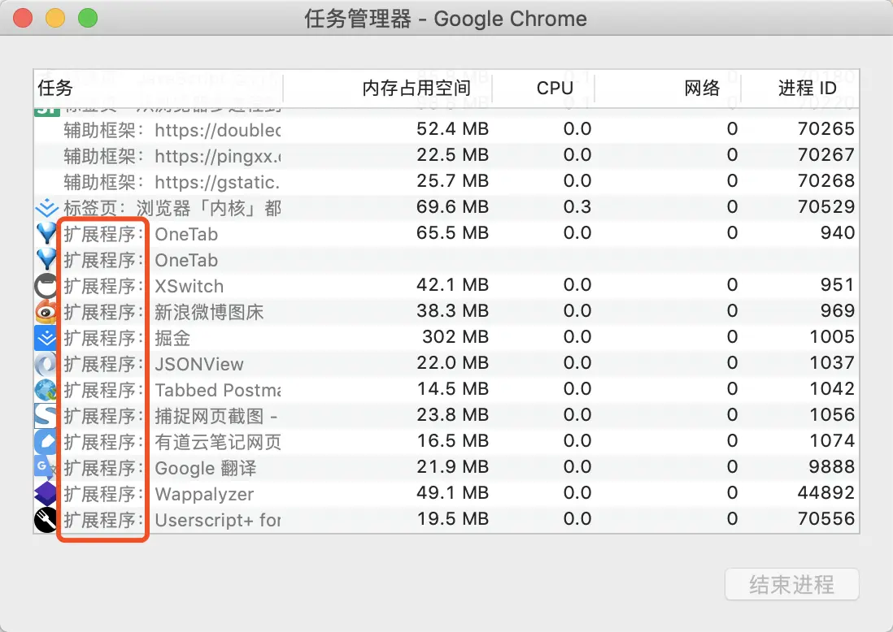Image resolution: width=893 pixels, height=632 pixels.
Task: Click the 结束进程 button
Action: (791, 584)
